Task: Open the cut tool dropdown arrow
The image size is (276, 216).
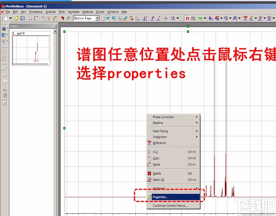Action: [177, 18]
